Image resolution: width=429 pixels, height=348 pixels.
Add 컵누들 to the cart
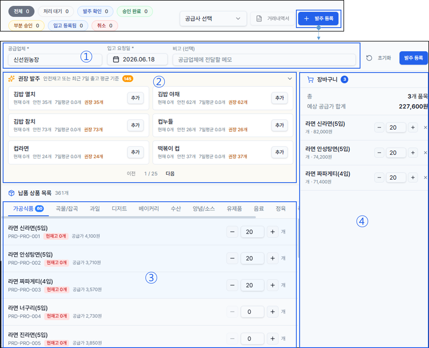(280, 125)
